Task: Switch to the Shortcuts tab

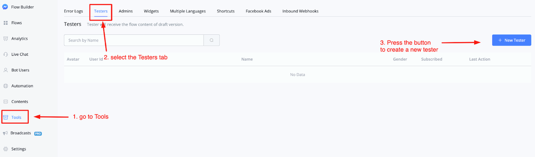Action: pyautogui.click(x=225, y=11)
